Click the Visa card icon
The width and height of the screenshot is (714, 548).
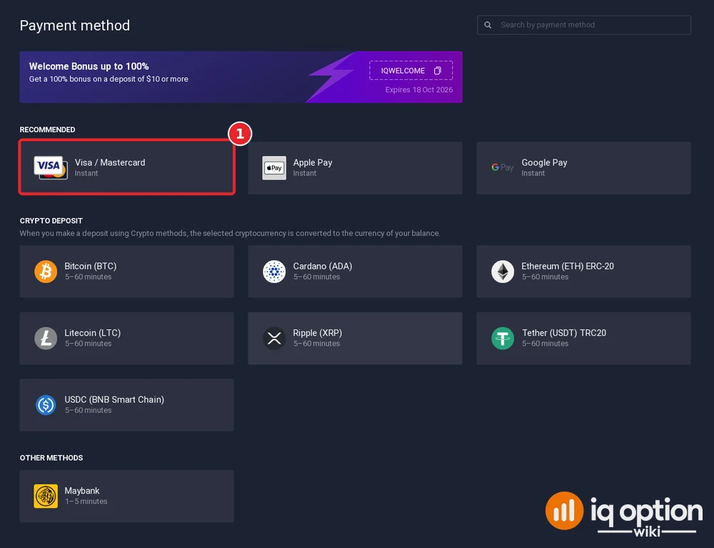(x=51, y=168)
